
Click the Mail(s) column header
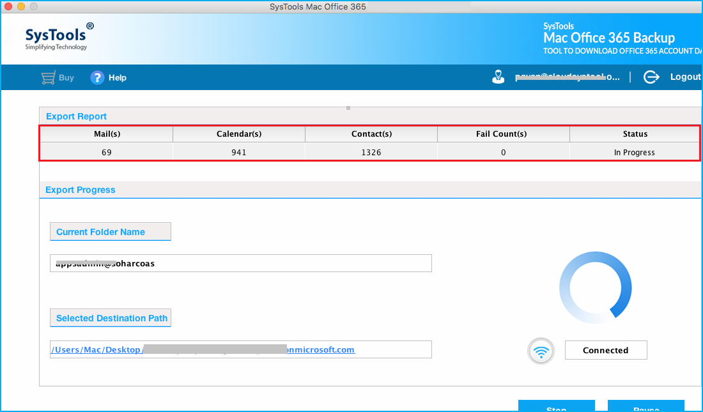coord(107,134)
